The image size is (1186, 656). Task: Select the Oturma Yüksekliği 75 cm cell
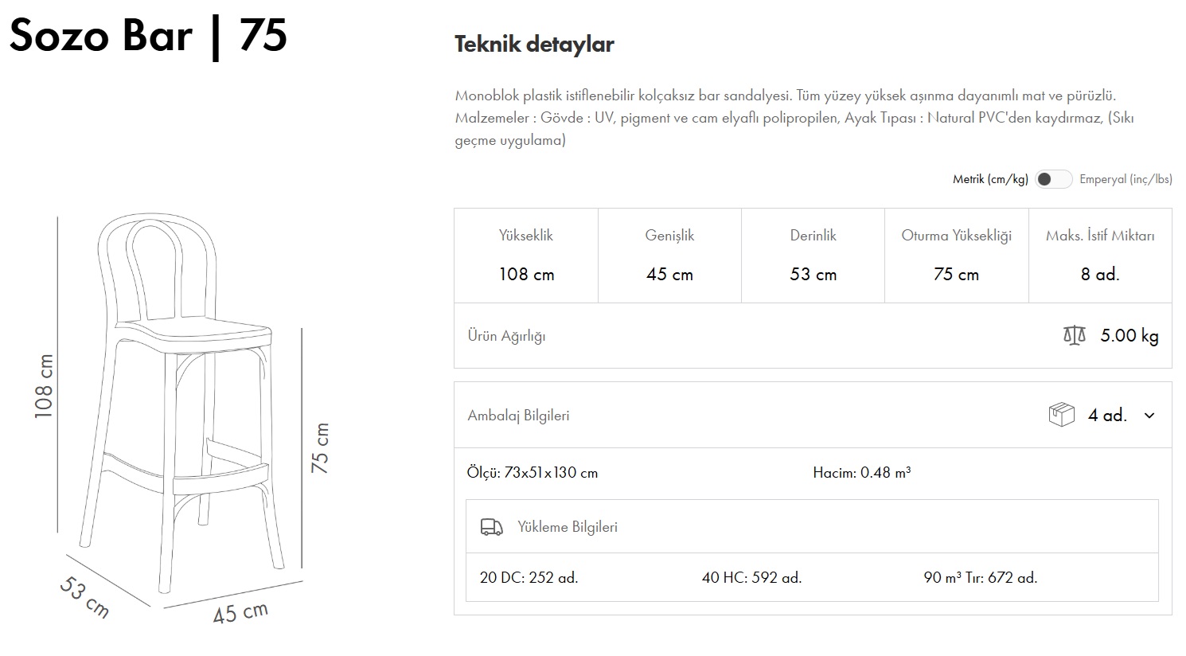[956, 256]
